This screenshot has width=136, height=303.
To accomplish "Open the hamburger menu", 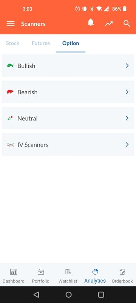I will pyautogui.click(x=11, y=24).
